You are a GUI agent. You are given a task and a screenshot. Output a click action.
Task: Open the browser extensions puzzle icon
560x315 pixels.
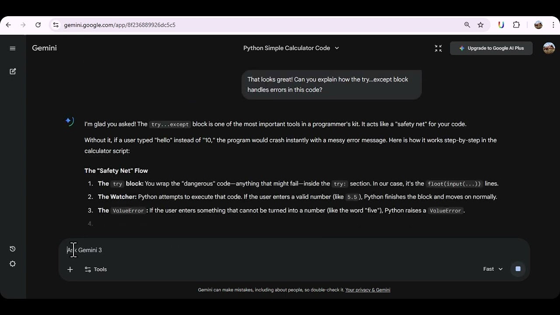(x=516, y=25)
